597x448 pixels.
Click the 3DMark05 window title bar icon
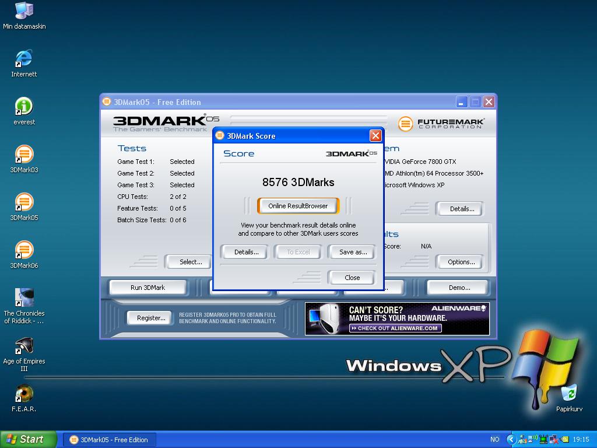pos(107,101)
